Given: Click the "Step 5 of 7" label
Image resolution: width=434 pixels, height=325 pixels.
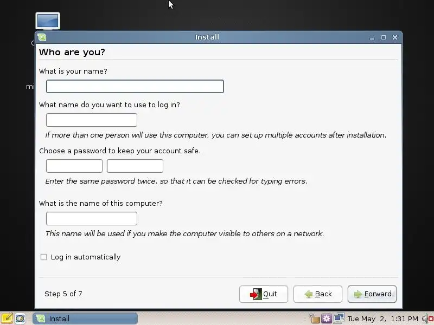Looking at the screenshot, I should click(63, 294).
